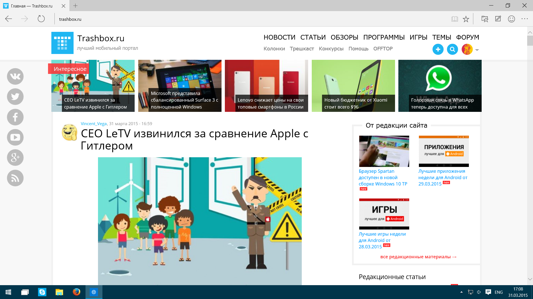The height and width of the screenshot is (299, 533).
Task: Open CEO LeTV featured card in carousel
Action: (93, 86)
